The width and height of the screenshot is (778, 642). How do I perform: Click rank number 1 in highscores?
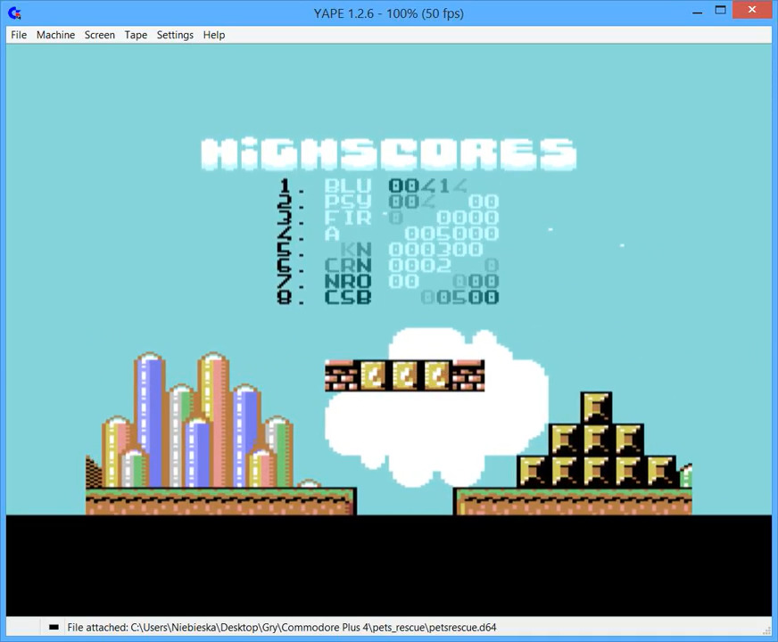(285, 185)
